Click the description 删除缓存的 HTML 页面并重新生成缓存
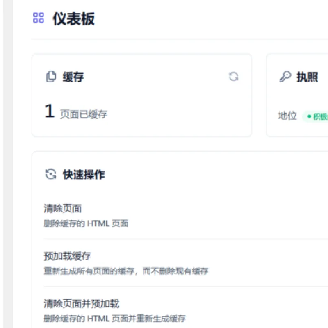This screenshot has height=328, width=328. pos(115,319)
